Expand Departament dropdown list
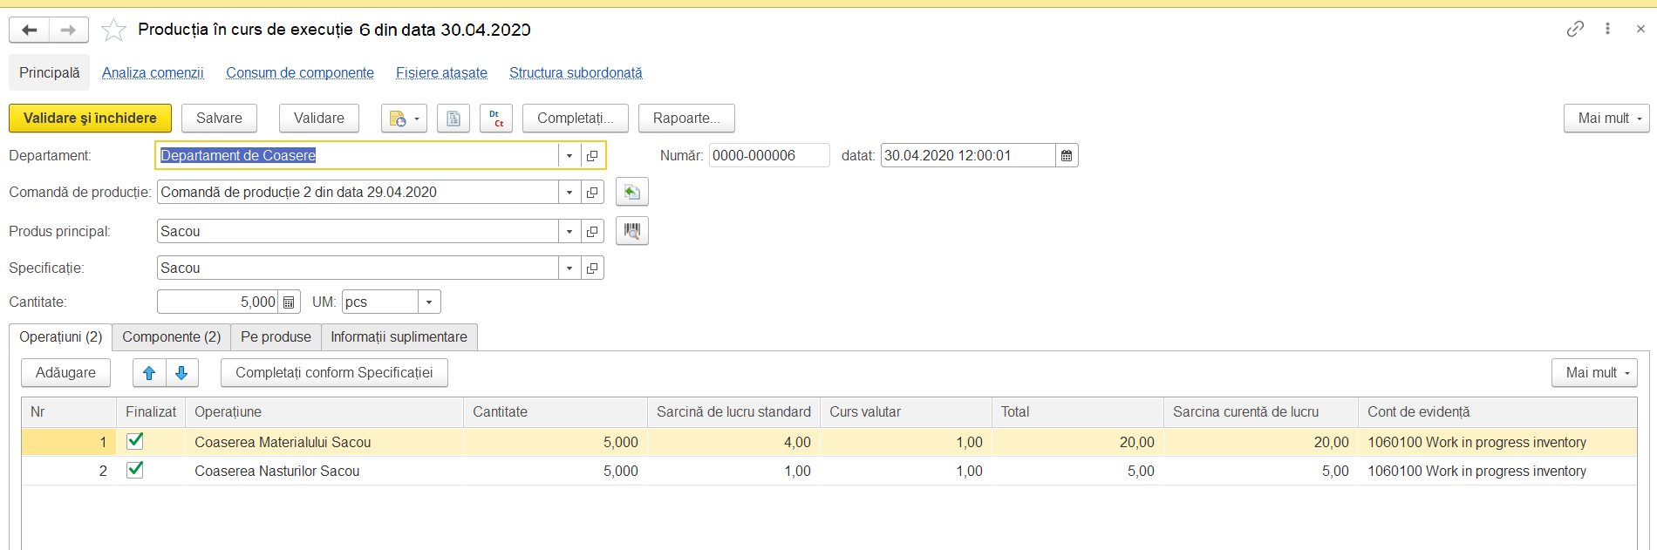The height and width of the screenshot is (550, 1657). [569, 156]
